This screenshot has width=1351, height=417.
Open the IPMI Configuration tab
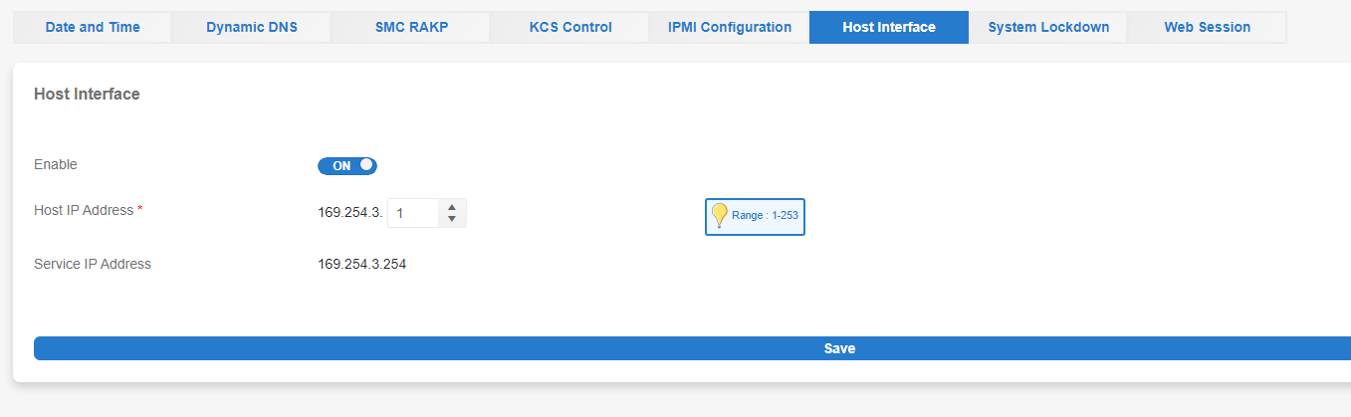pos(730,27)
